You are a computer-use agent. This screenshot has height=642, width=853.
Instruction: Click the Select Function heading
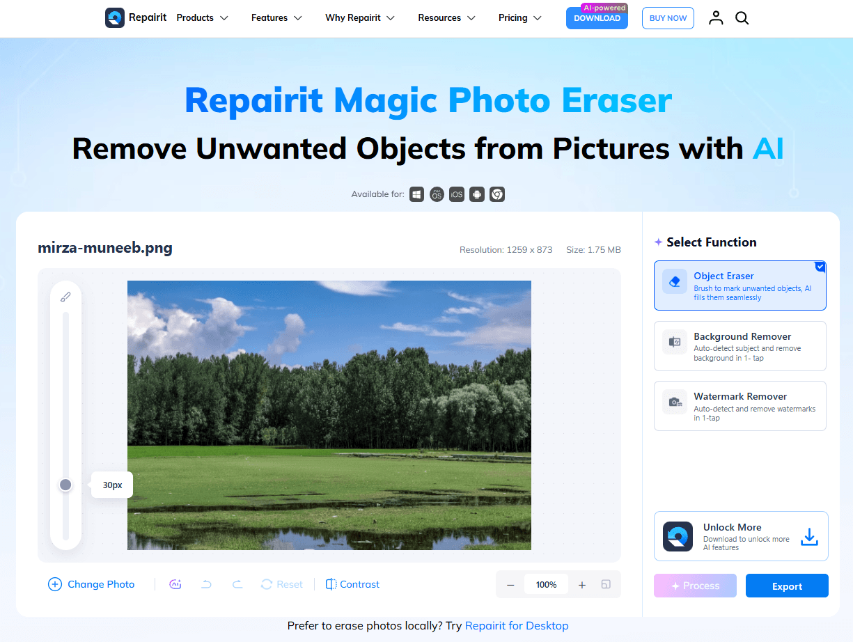pyautogui.click(x=711, y=242)
